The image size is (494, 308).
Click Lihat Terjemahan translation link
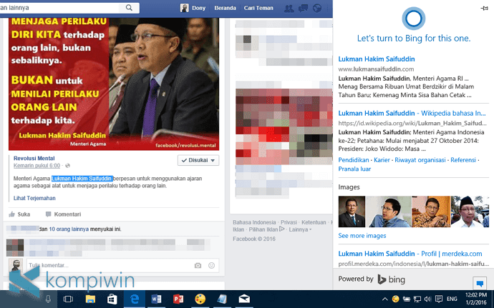34,198
